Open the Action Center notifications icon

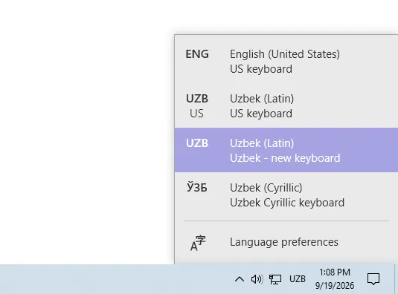[373, 279]
